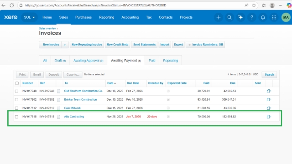Expand the SUL organisation dropdown
Screen dimensions: 292x164
coord(29,17)
